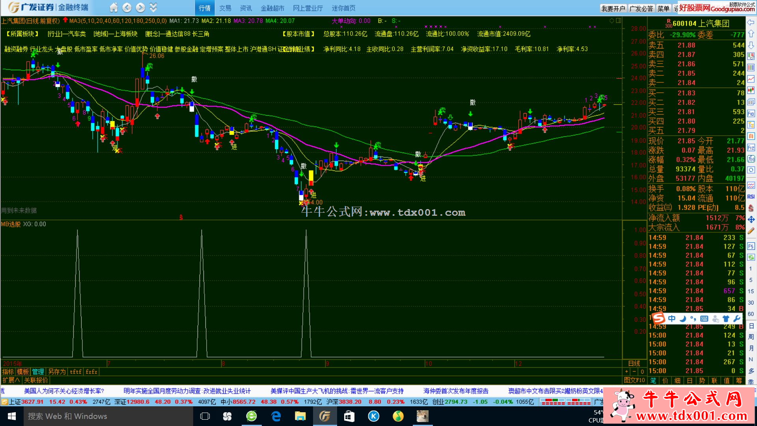Image resolution: width=757 pixels, height=426 pixels.
Task: Zoom out the chart with the − button
Action: point(634,372)
